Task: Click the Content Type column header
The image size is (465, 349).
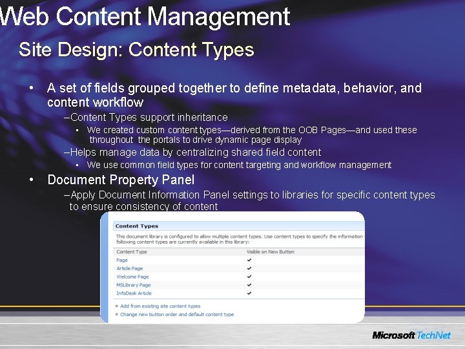Action: [x=132, y=252]
